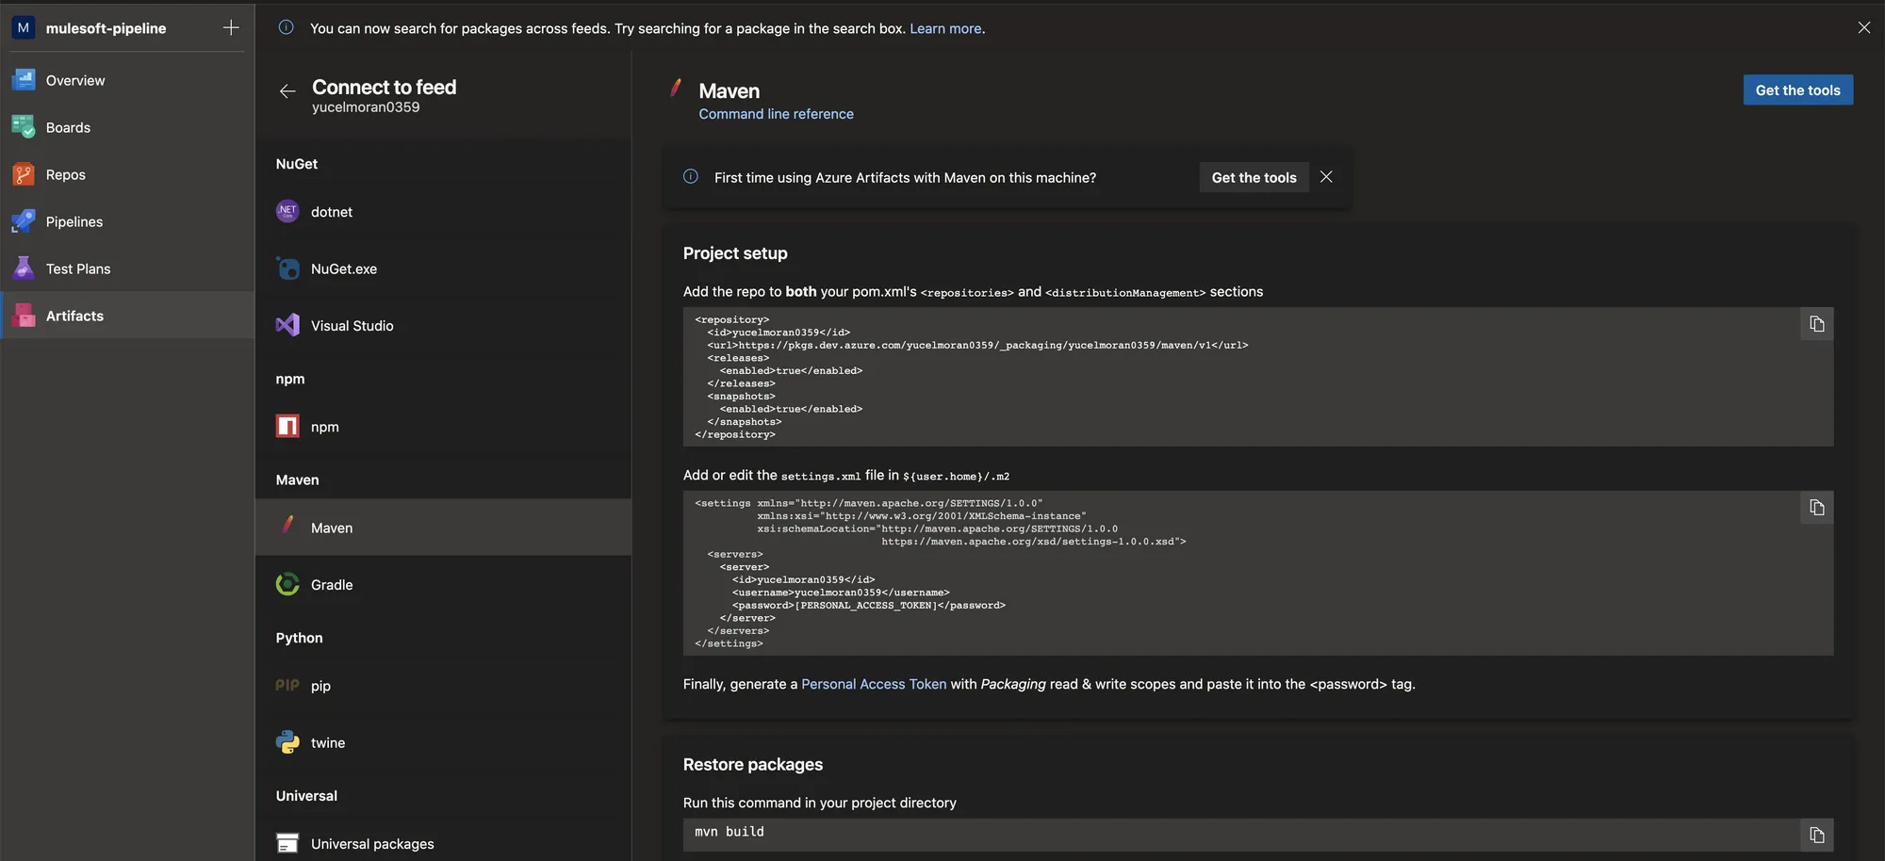
Task: Click Get the tools in the notice bar
Action: coord(1254,177)
